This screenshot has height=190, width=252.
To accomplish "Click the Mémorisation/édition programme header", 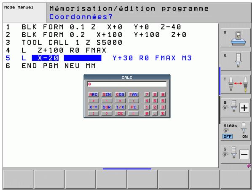I will [129, 8].
